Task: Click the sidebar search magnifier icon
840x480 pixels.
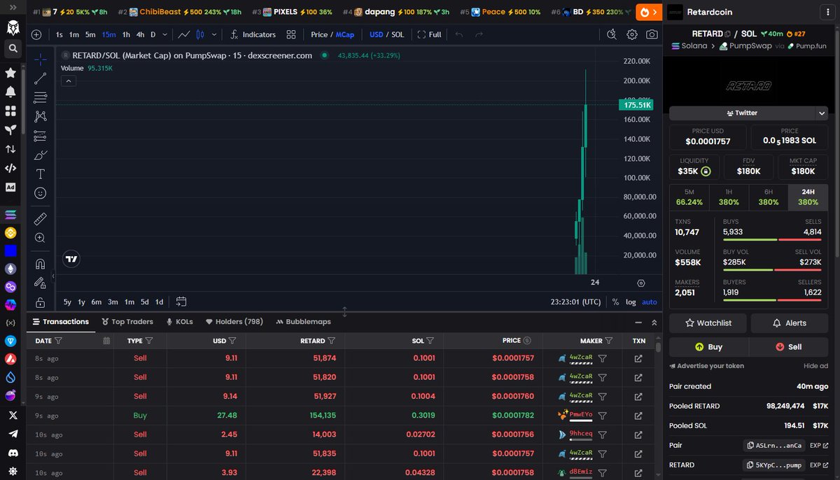Action: [x=12, y=49]
